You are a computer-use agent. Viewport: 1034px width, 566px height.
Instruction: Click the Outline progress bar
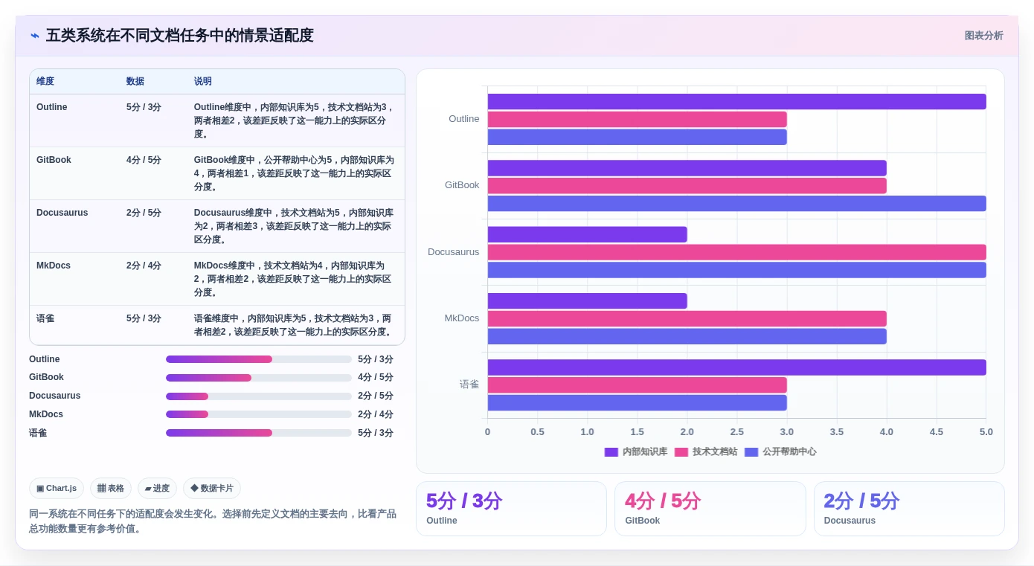tap(259, 359)
